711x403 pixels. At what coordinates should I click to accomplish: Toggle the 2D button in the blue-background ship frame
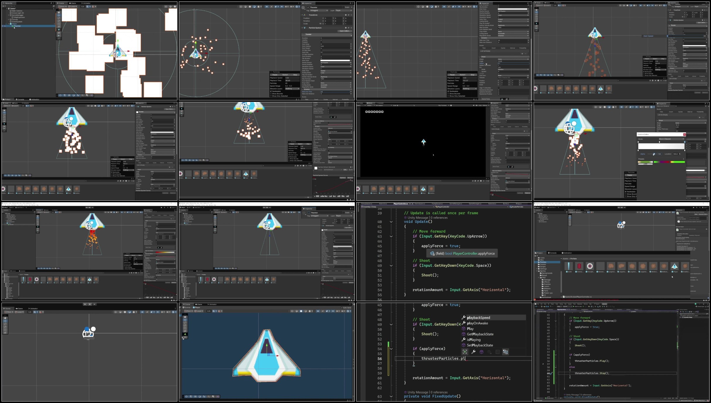click(x=318, y=311)
